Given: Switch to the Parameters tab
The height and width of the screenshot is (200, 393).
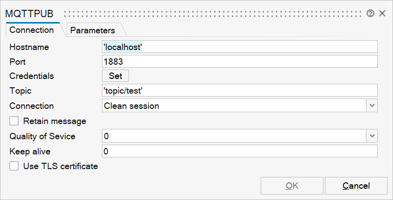Looking at the screenshot, I should (x=93, y=30).
